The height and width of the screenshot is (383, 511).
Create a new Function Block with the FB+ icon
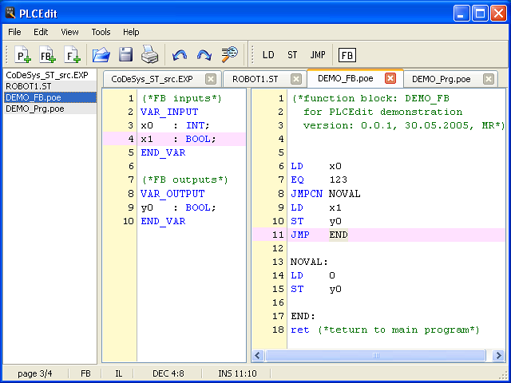coord(48,55)
